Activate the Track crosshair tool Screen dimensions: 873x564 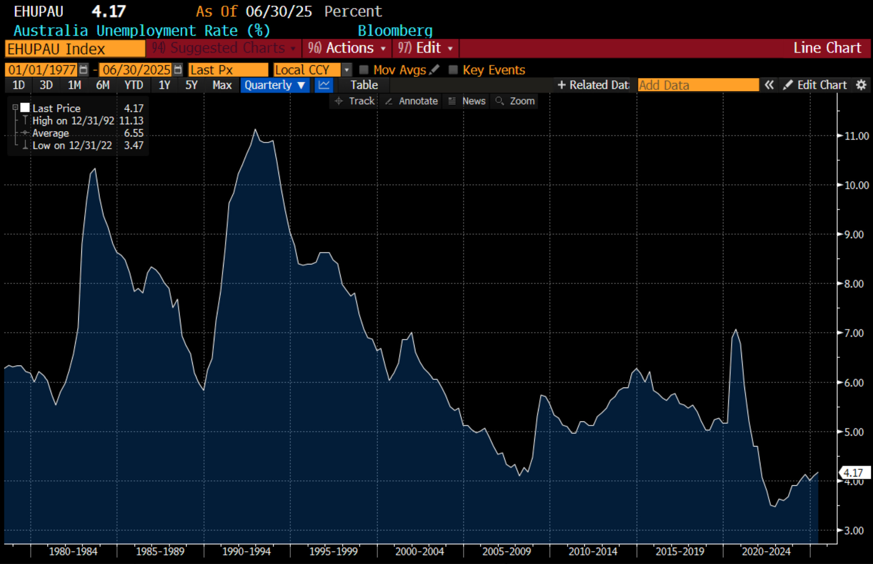pos(355,101)
